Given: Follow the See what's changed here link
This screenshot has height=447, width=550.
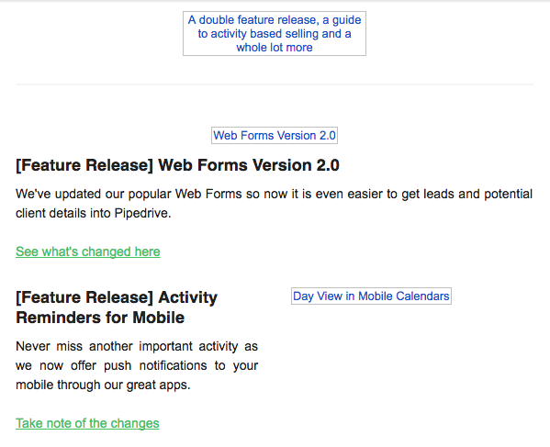Looking at the screenshot, I should coord(88,251).
